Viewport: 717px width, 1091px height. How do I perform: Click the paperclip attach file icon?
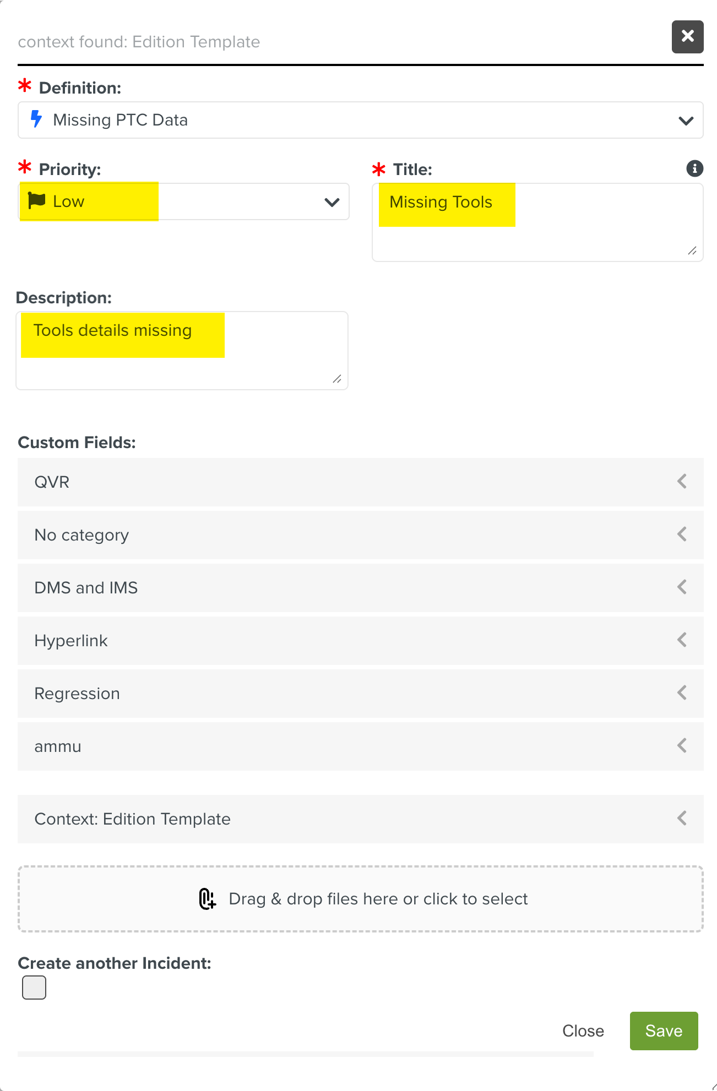(207, 899)
